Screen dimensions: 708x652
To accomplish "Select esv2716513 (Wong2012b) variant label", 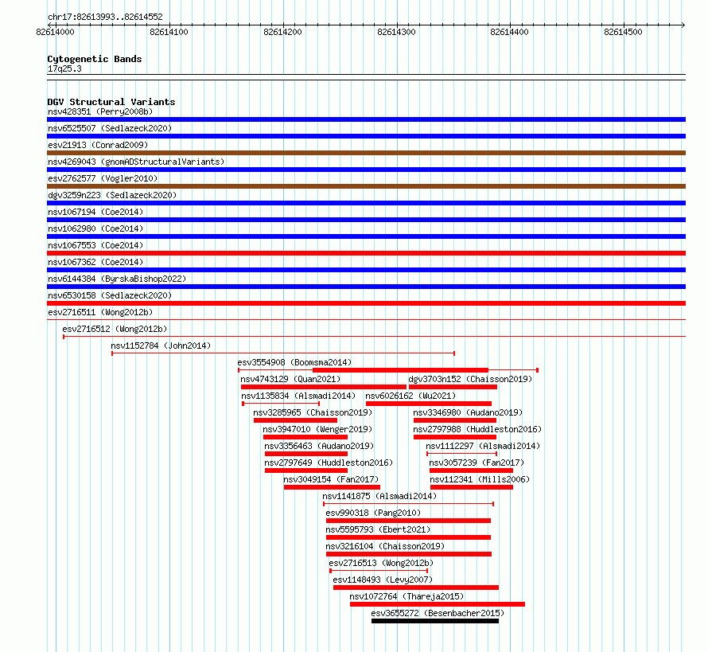I will [x=381, y=563].
